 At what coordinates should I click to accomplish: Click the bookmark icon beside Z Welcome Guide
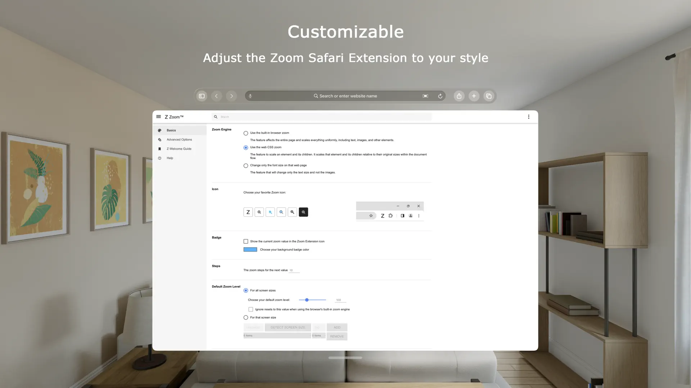tap(160, 149)
